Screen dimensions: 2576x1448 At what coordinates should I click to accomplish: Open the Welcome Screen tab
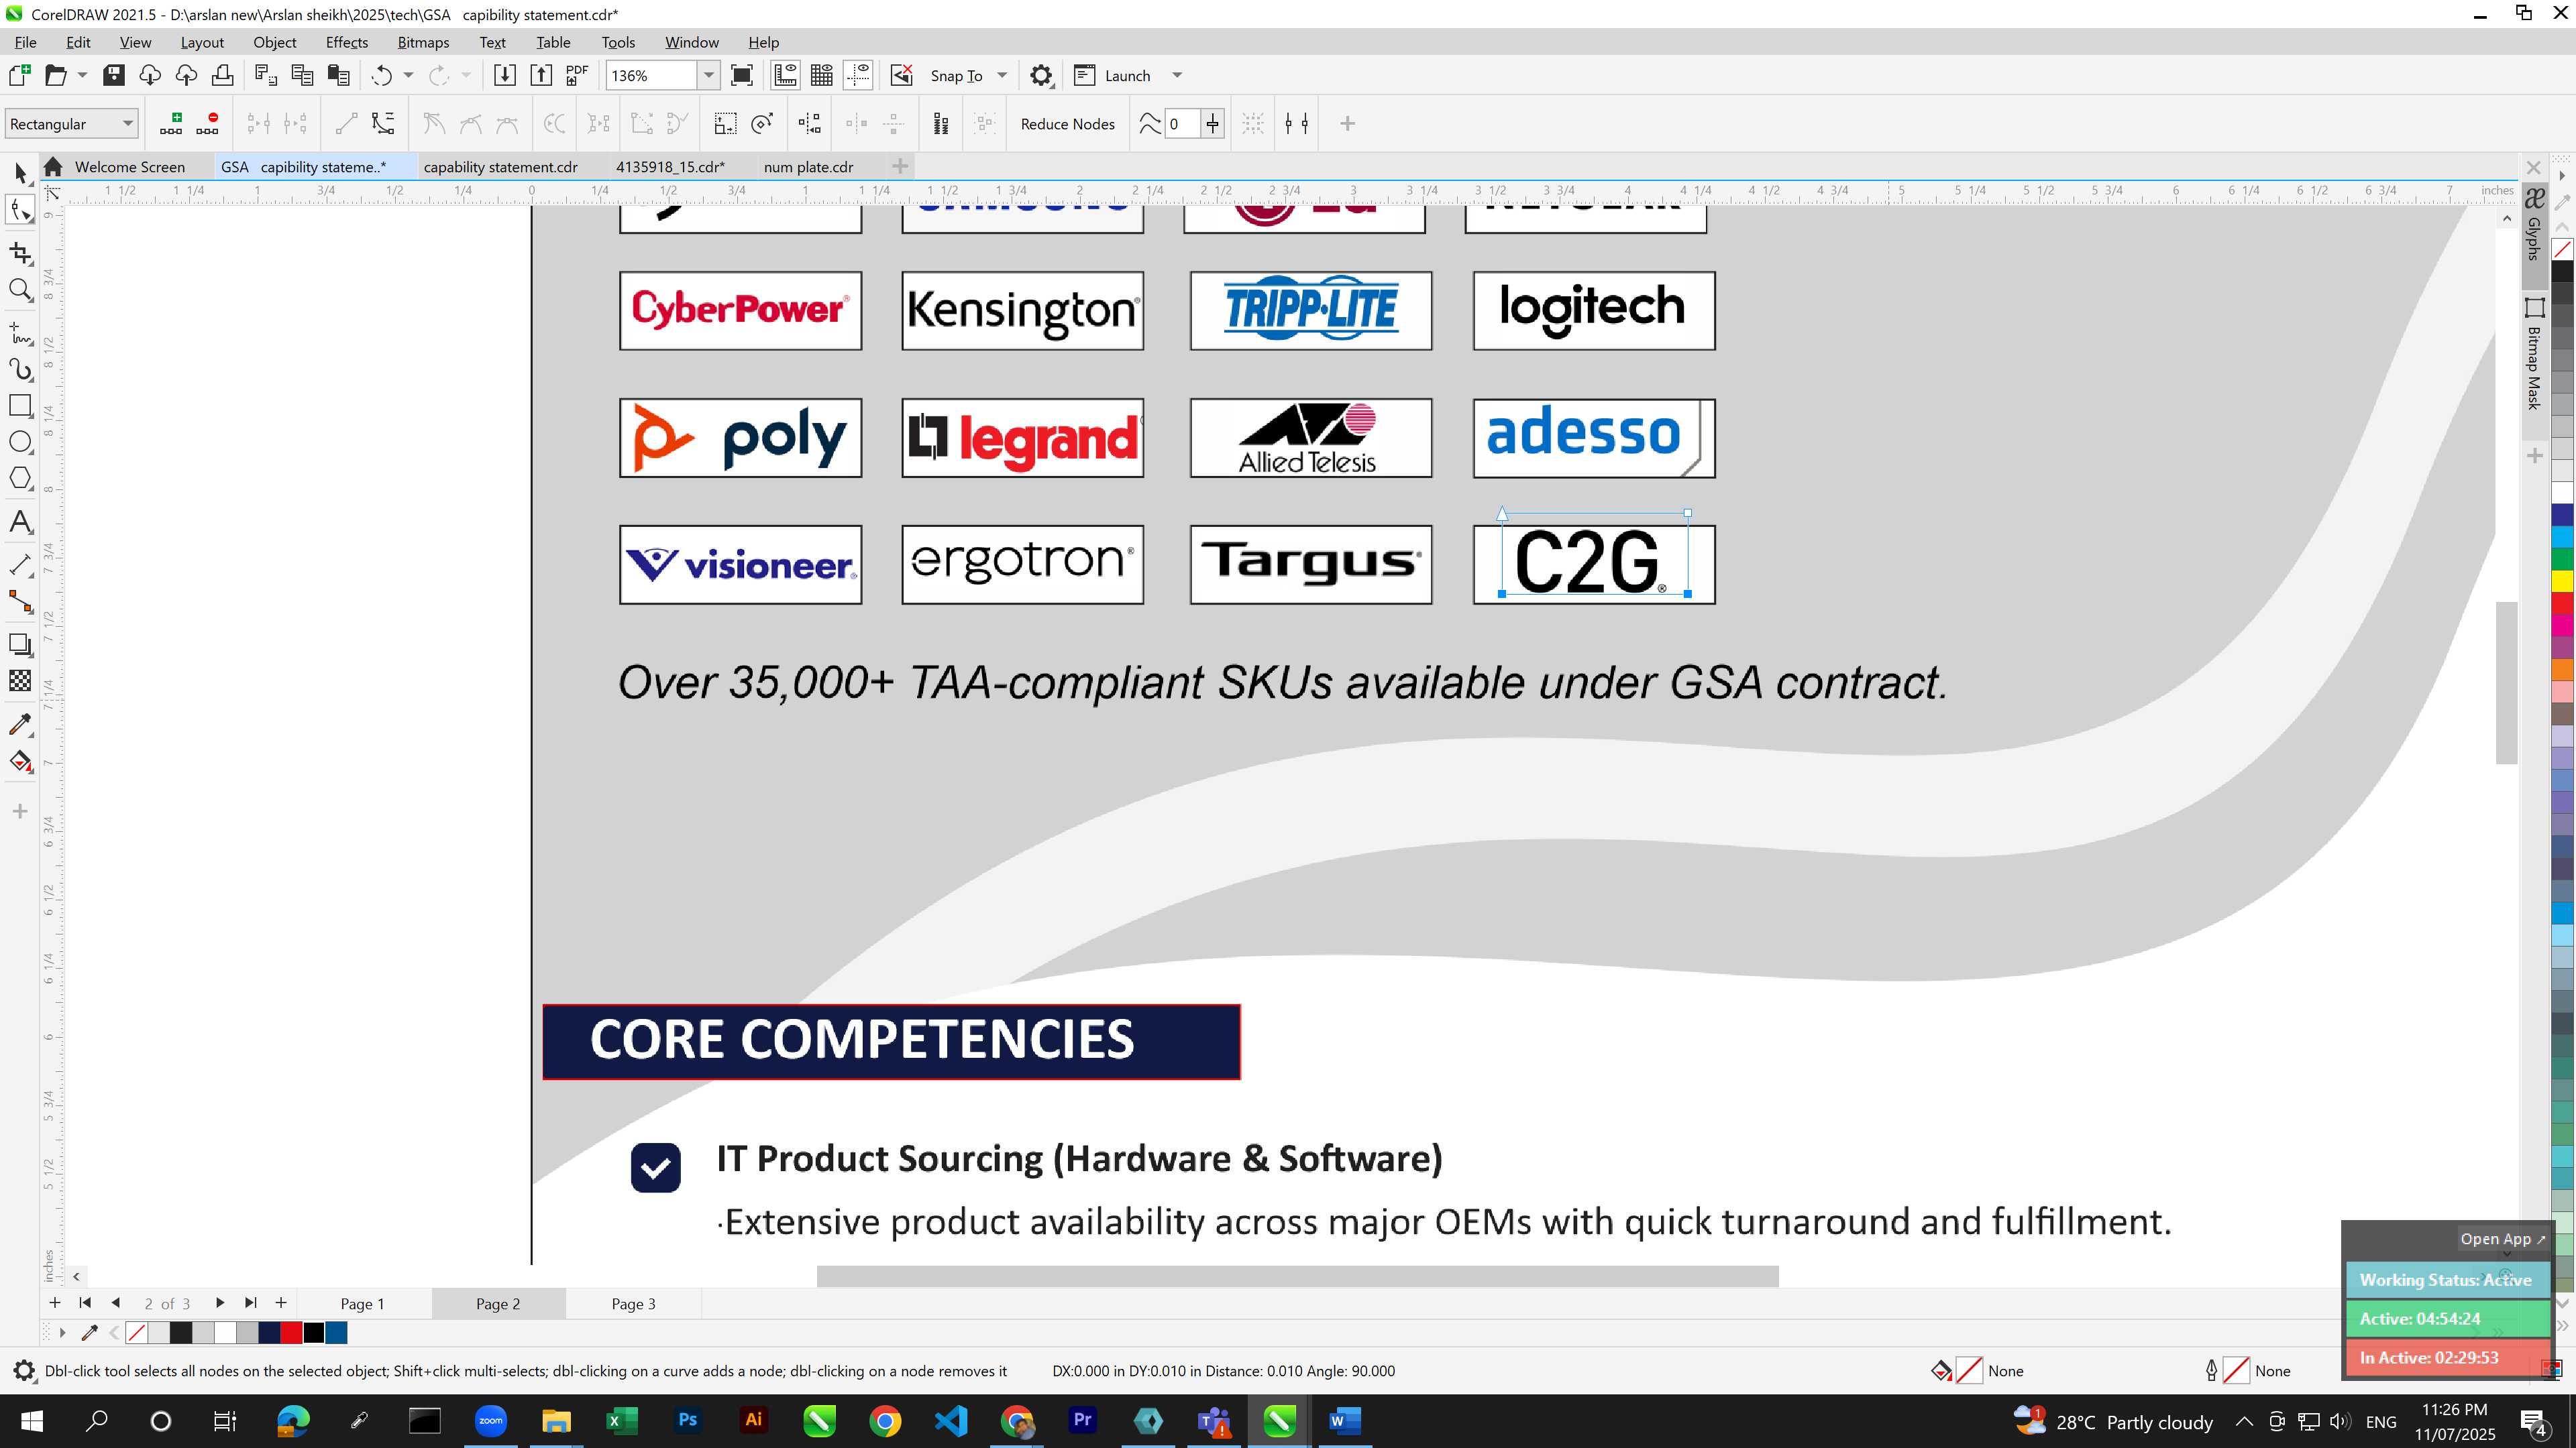point(129,167)
